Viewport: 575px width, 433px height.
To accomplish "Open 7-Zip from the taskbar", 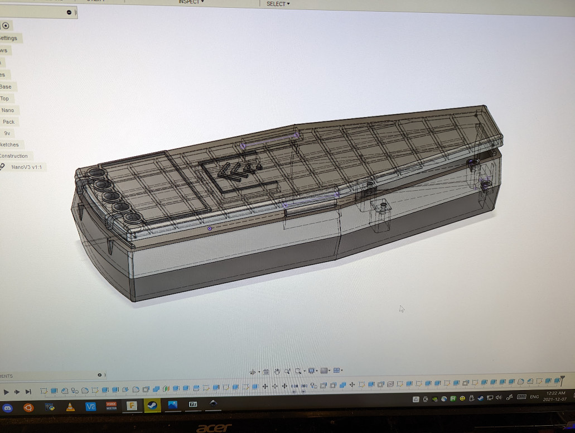I will 193,404.
